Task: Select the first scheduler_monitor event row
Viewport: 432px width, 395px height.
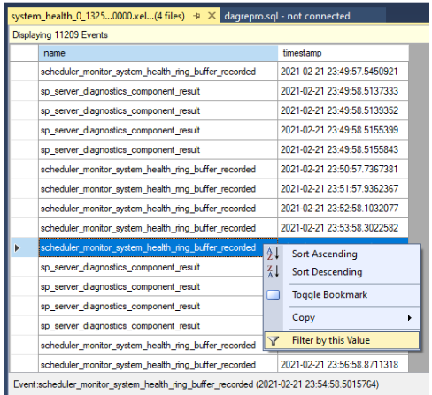Action: [x=209, y=72]
